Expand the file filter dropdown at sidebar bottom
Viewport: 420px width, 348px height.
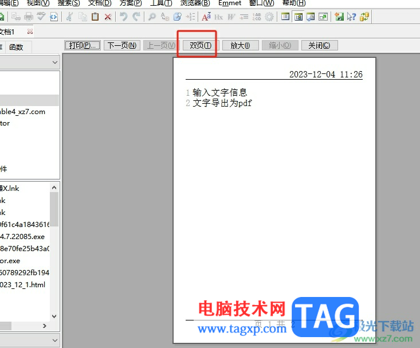click(55, 340)
